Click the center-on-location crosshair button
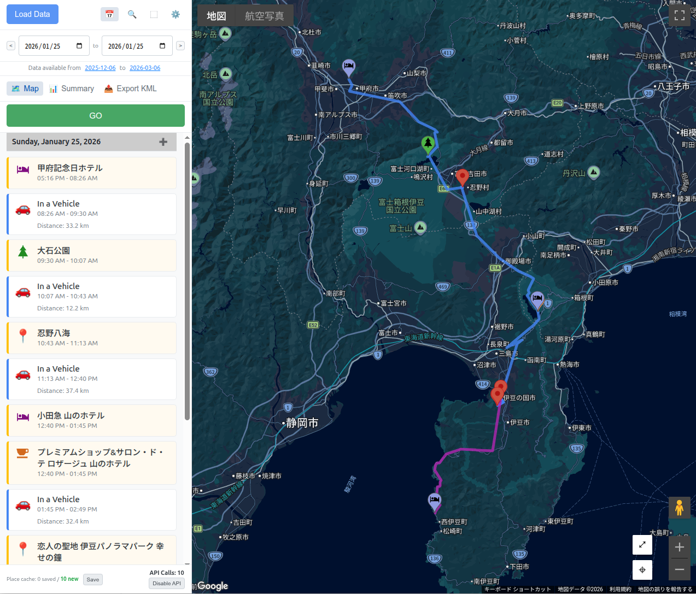 [642, 570]
